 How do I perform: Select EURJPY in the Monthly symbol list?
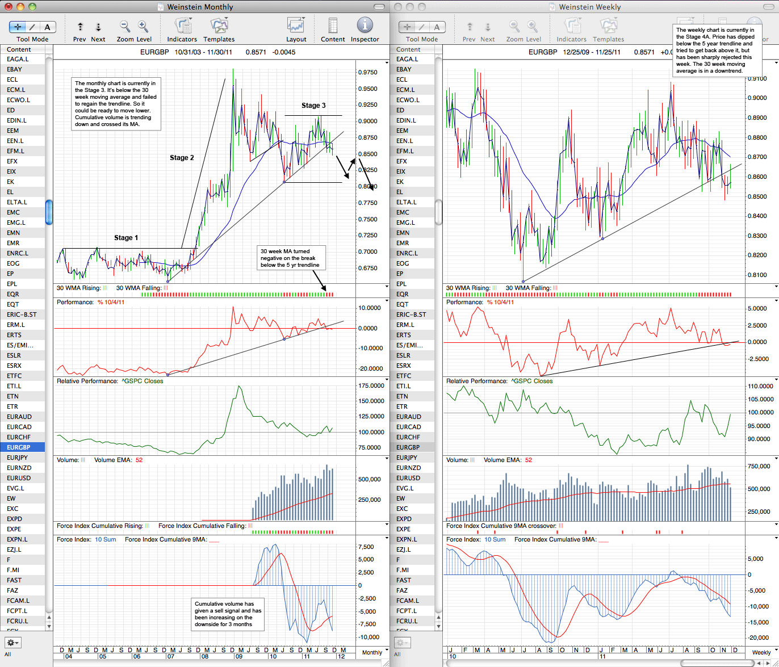click(x=23, y=458)
